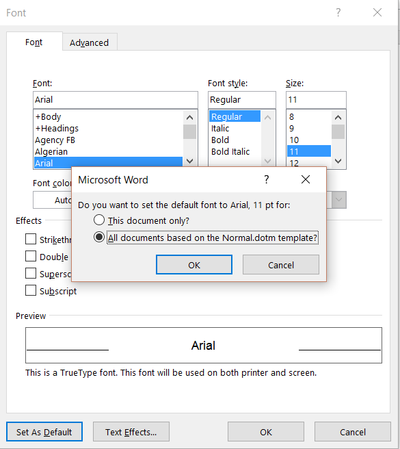400x449 pixels.
Task: Open Text Effects options
Action: [131, 431]
